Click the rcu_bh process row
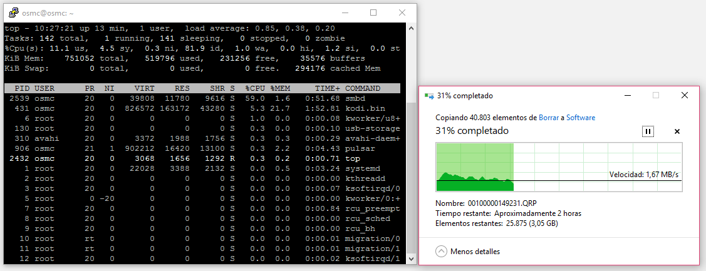 point(202,228)
